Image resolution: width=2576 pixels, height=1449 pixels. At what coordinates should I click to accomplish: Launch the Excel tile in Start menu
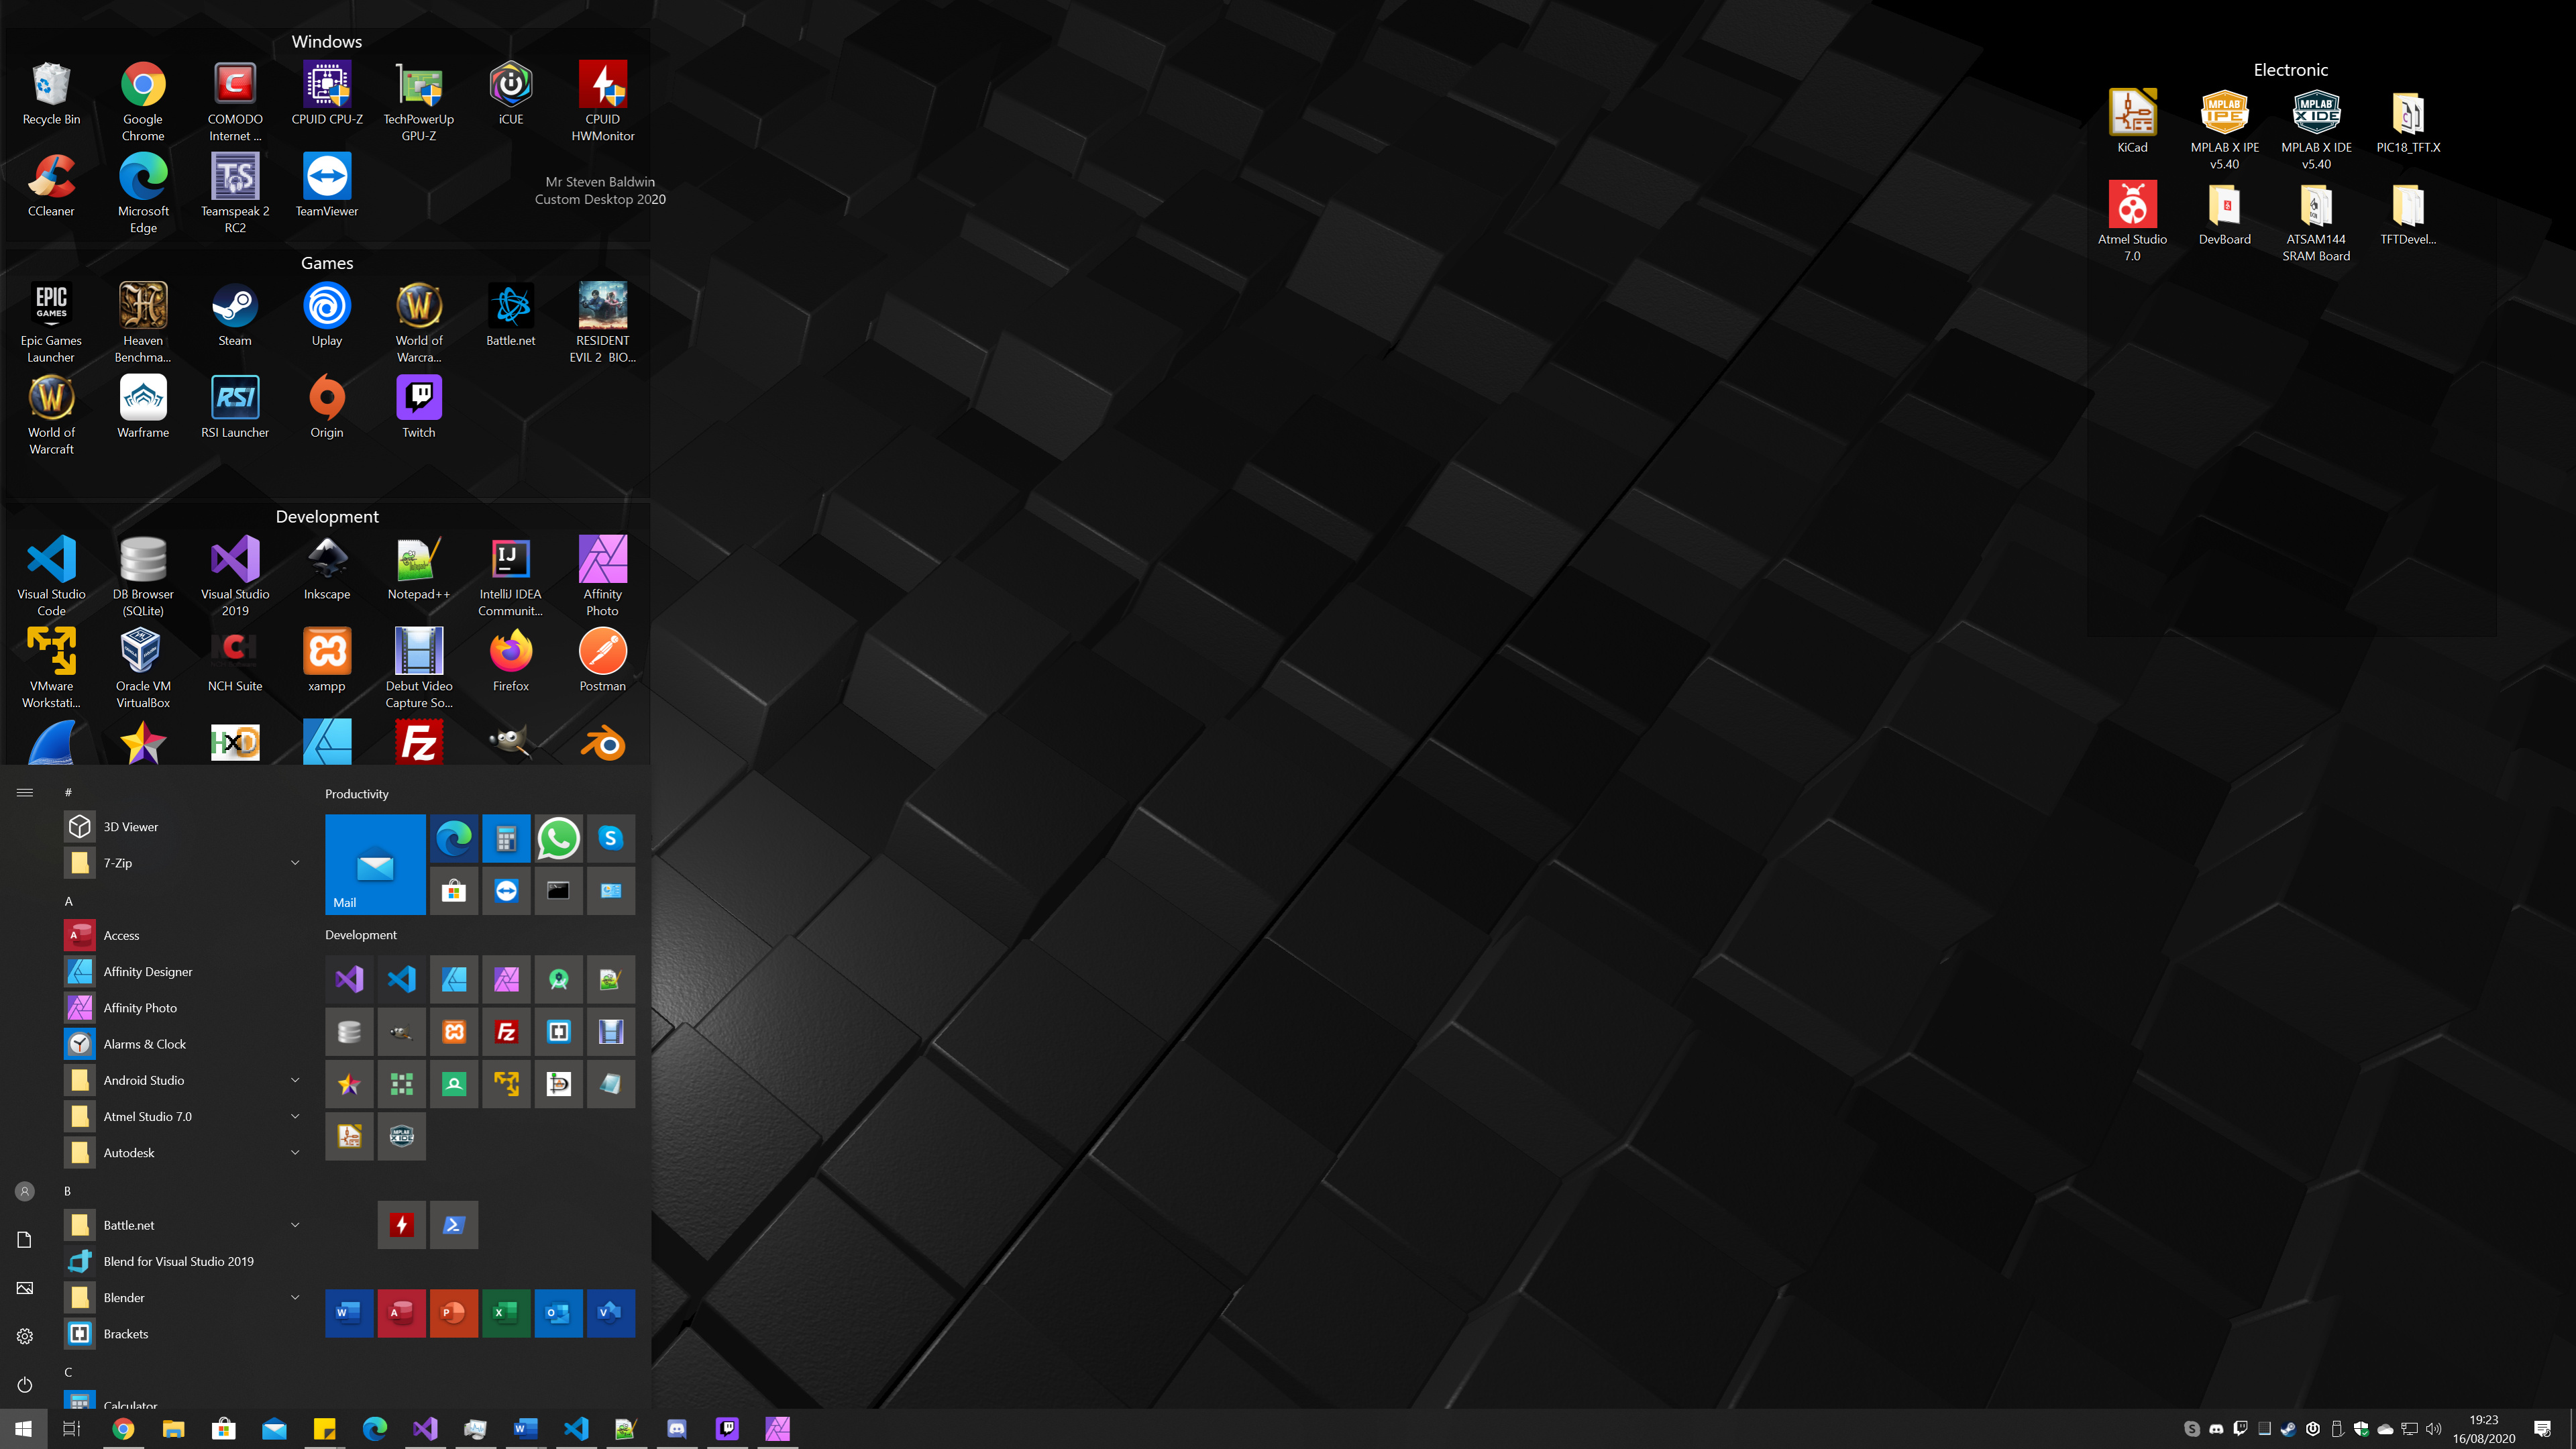(x=506, y=1313)
